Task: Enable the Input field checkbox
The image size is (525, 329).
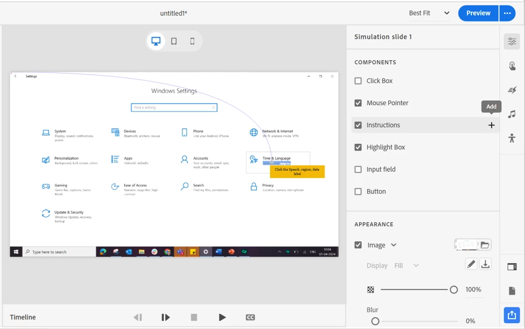Action: click(358, 170)
